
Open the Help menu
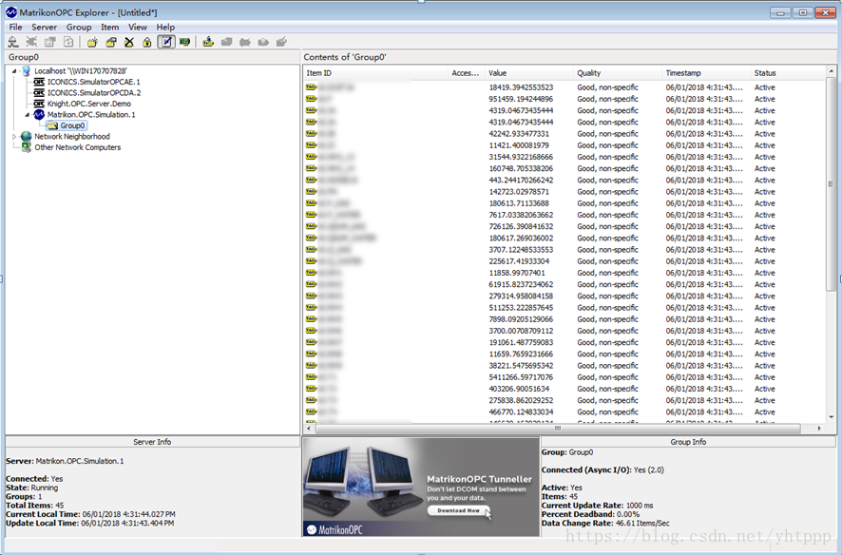(165, 27)
